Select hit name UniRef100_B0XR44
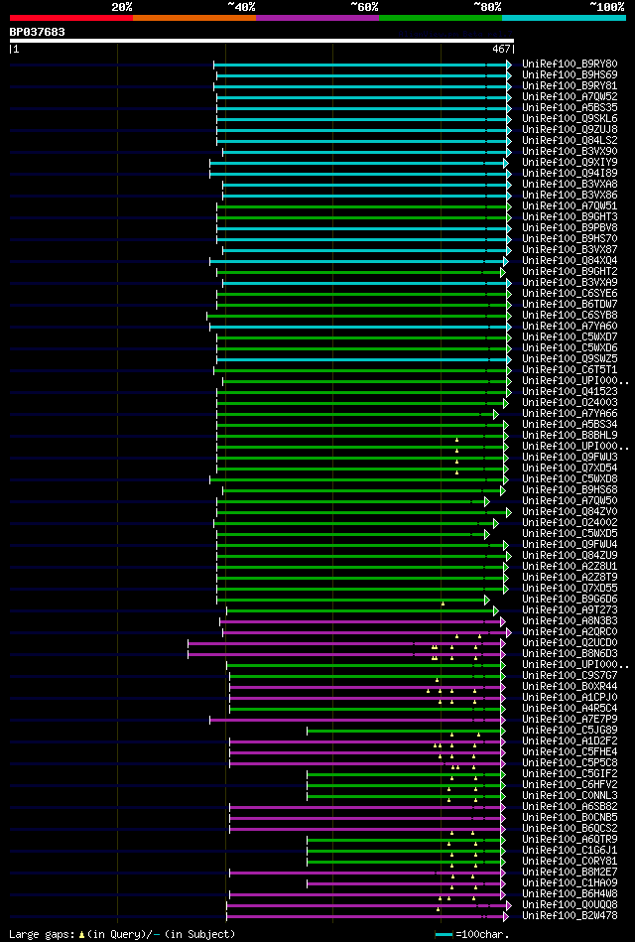The height and width of the screenshot is (942, 635). (x=570, y=687)
